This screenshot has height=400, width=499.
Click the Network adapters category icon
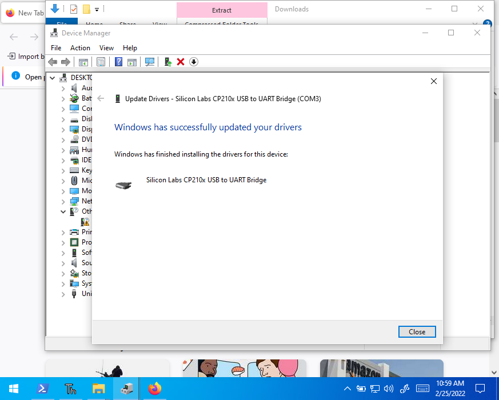(x=74, y=201)
